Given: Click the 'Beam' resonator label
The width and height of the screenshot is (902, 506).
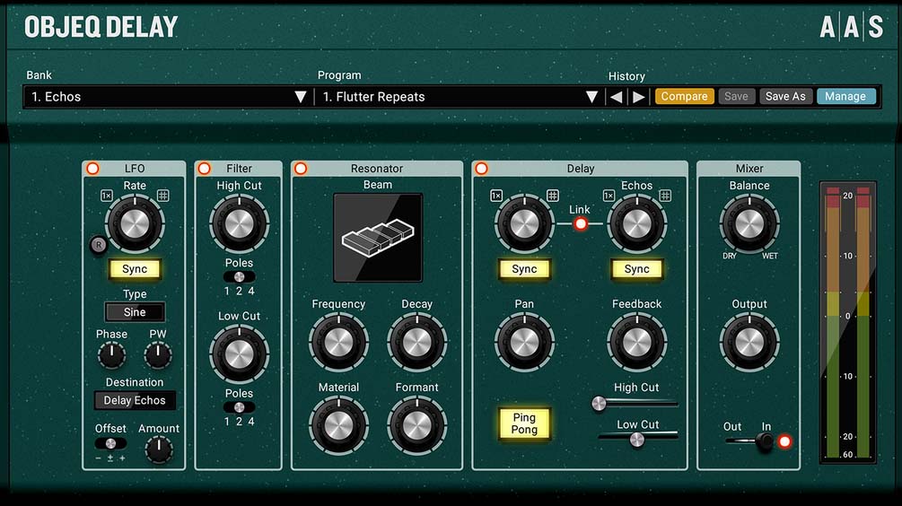Looking at the screenshot, I should pos(378,185).
